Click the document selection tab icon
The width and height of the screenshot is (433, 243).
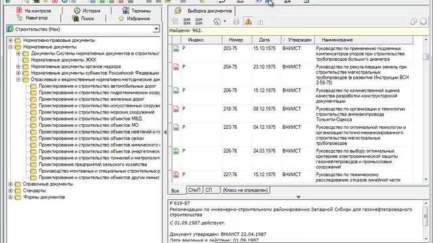(x=178, y=11)
